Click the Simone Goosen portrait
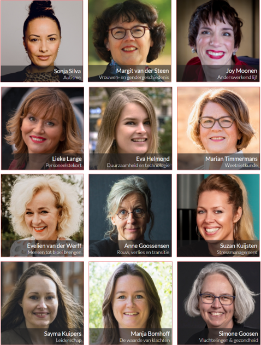This screenshot has width=261, height=345. coord(219,303)
